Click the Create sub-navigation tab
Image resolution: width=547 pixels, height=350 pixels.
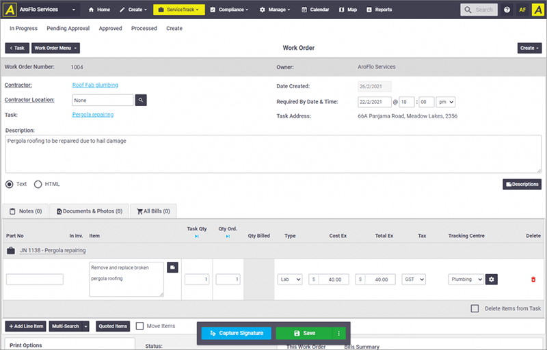coord(174,29)
